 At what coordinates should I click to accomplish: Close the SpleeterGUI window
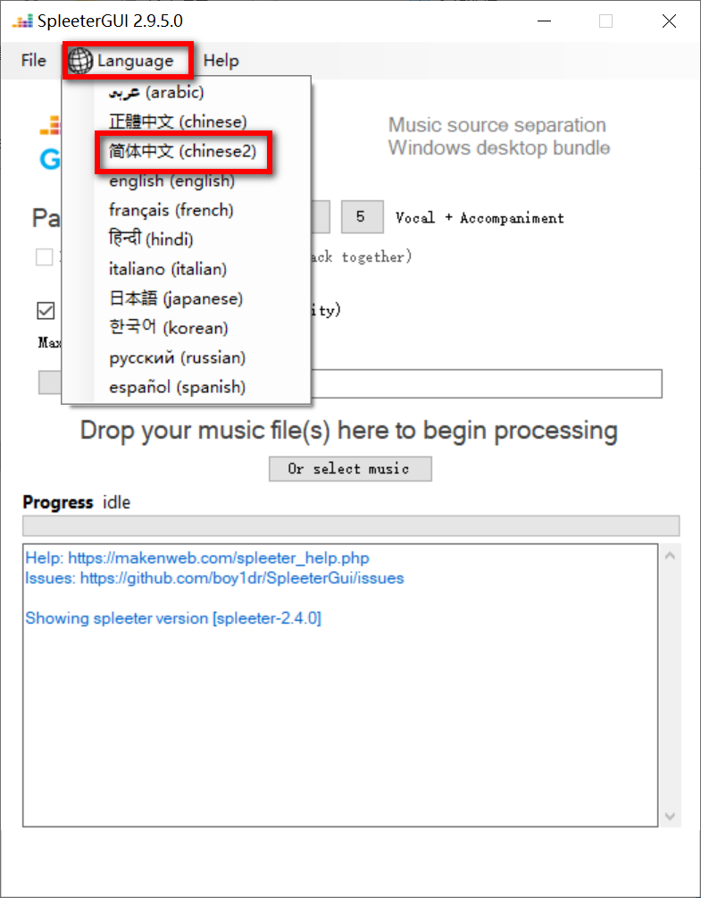coord(669,21)
